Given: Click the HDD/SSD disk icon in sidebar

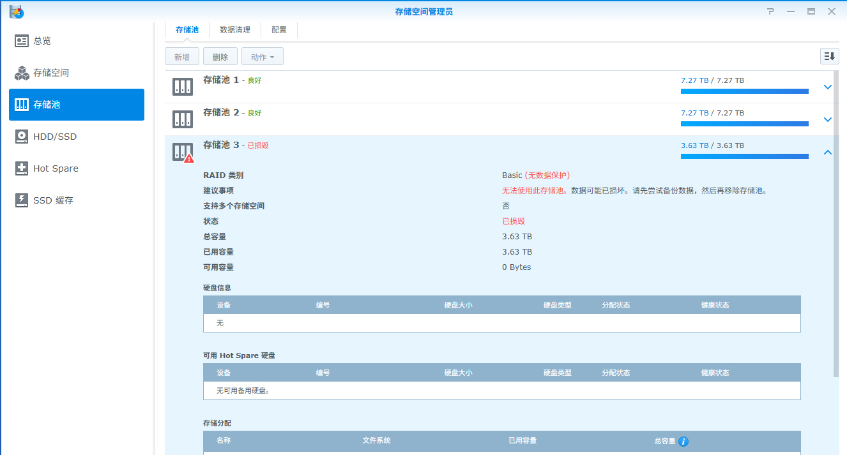Looking at the screenshot, I should point(22,137).
